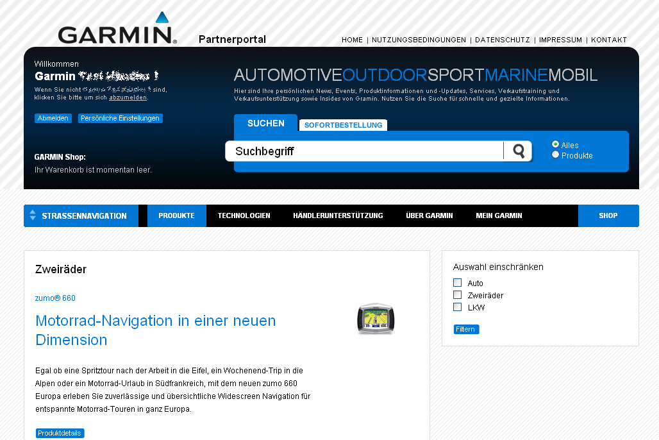
Task: Click the Garmin logo
Action: coord(117,30)
